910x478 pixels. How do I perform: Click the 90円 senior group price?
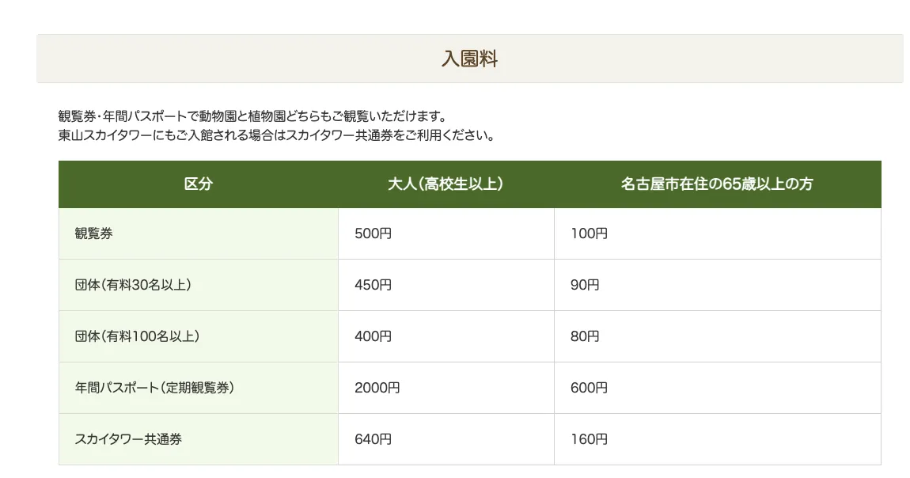click(585, 285)
